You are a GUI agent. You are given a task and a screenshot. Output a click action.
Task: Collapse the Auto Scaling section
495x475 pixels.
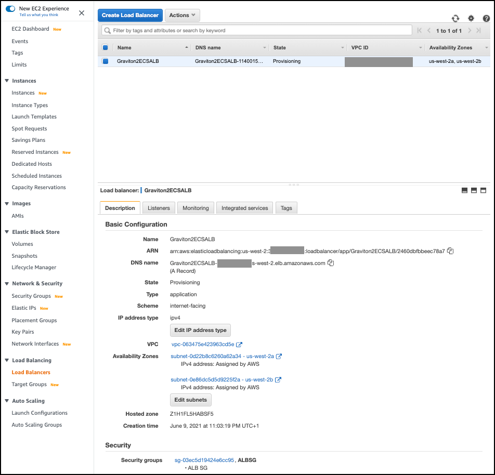click(7, 401)
